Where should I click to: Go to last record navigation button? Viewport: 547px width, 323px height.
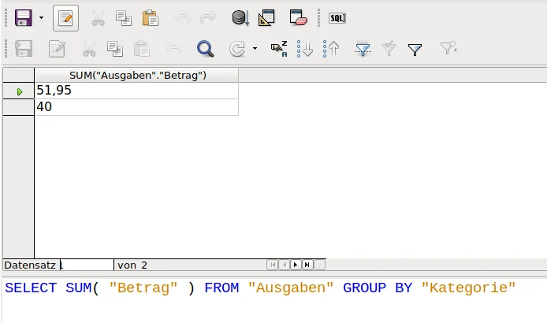307,265
